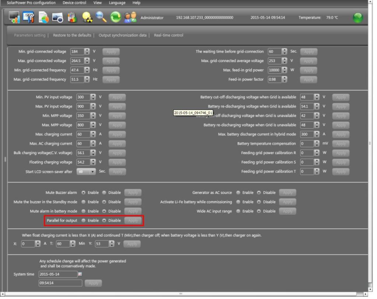
Task: Switch to Real-time control tab
Action: tap(169, 35)
